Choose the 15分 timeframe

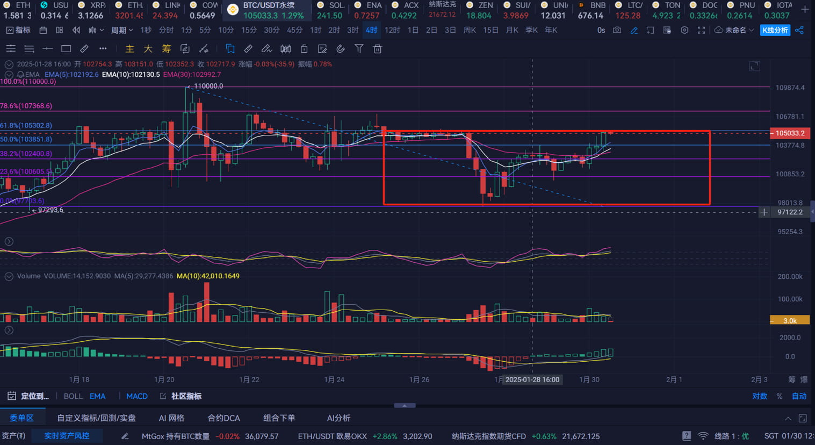(x=249, y=30)
